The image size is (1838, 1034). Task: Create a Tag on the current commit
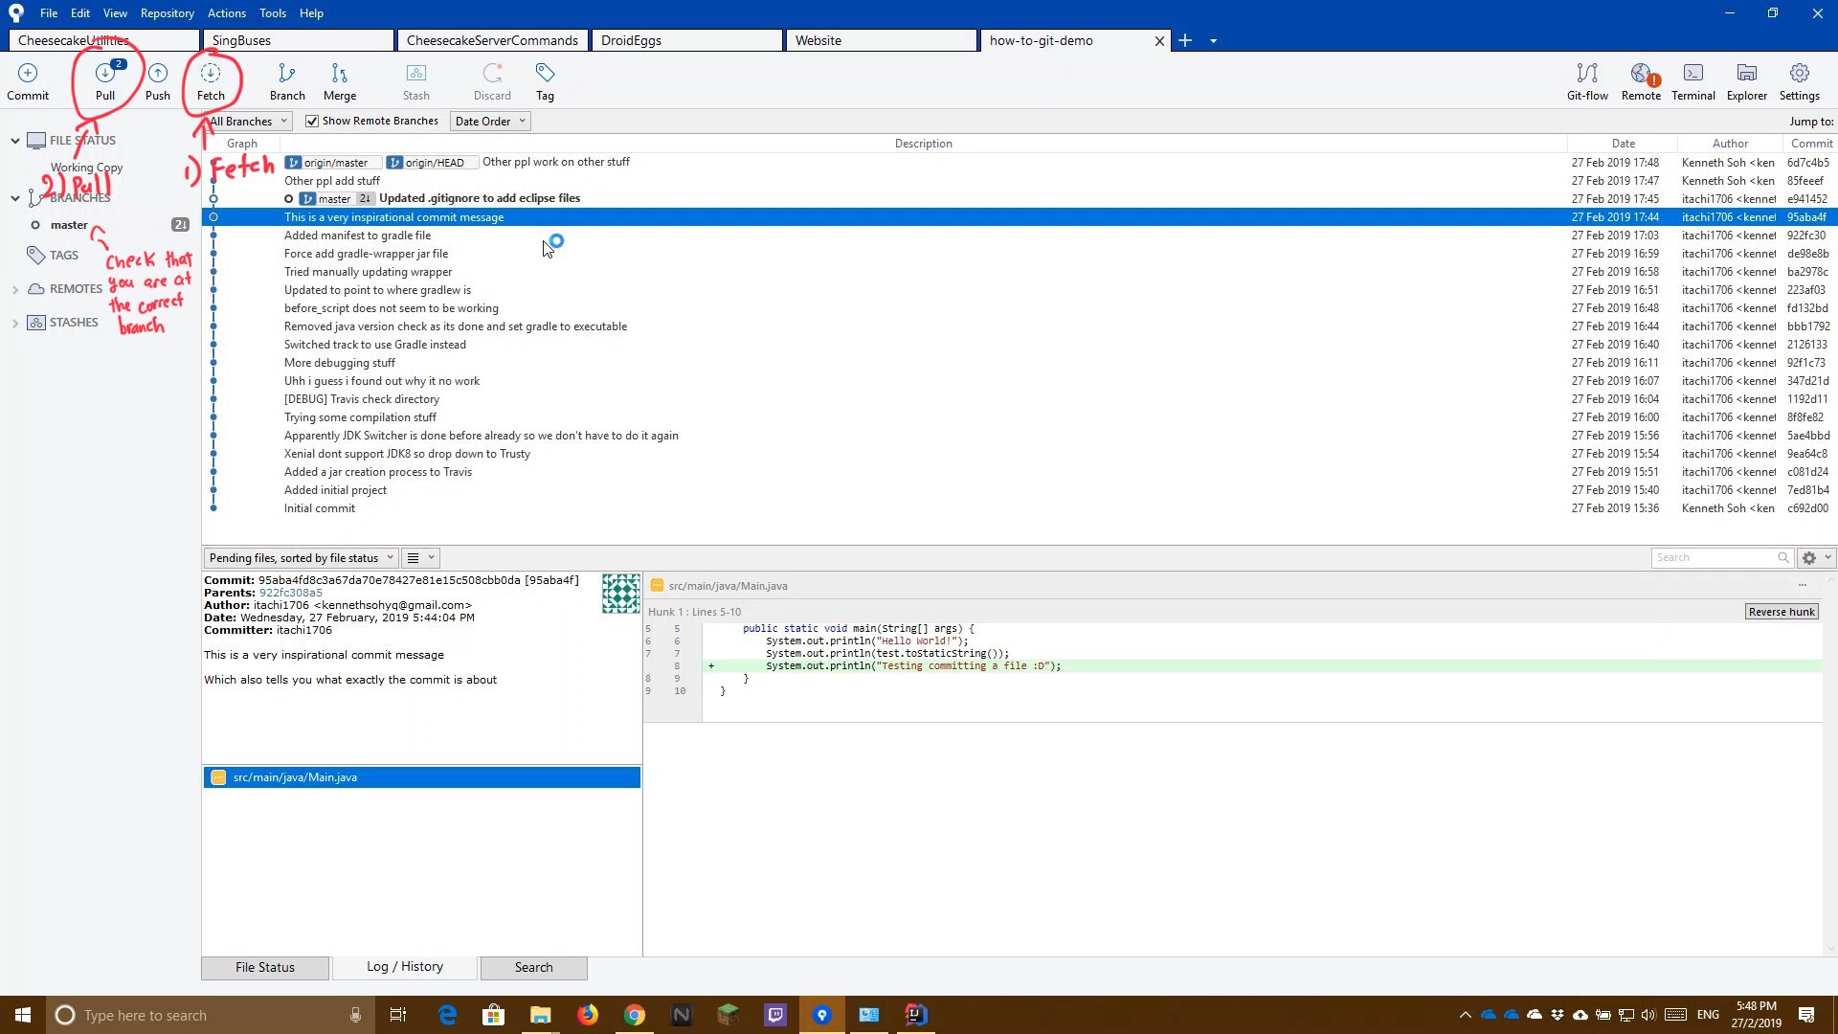[x=544, y=81]
